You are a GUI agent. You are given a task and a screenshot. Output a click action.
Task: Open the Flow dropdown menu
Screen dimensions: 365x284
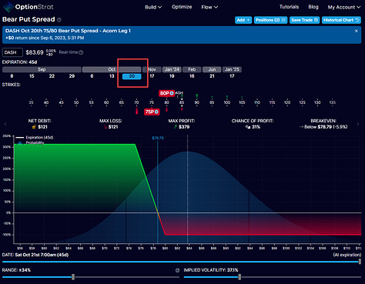click(209, 7)
